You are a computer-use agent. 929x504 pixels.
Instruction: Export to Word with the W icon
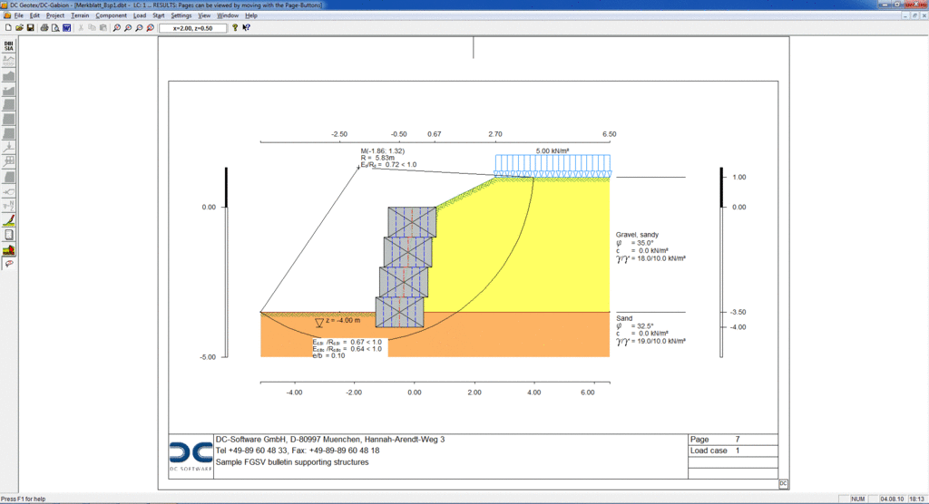(66, 28)
